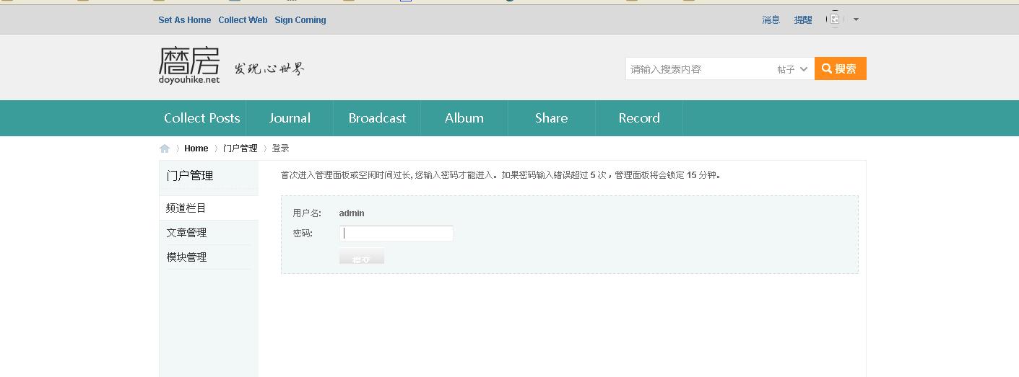Select 频道栏目 in the sidebar

[x=209, y=208]
